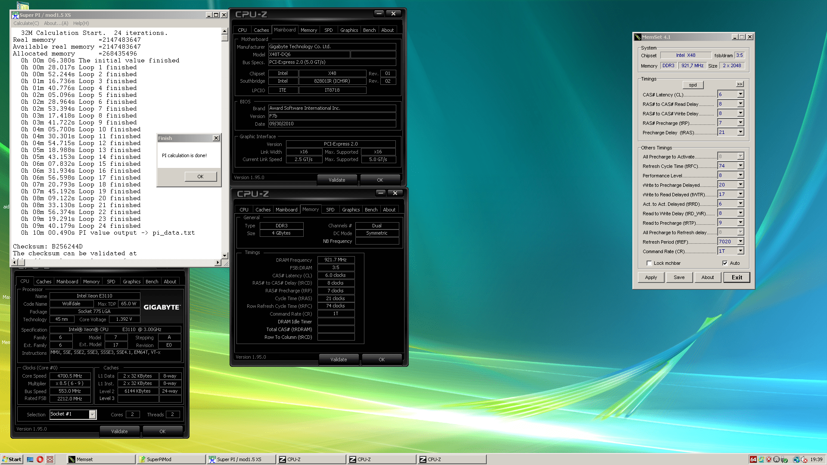Click the steering wheel tray icon
Screen dimensions: 827x465
click(776, 459)
